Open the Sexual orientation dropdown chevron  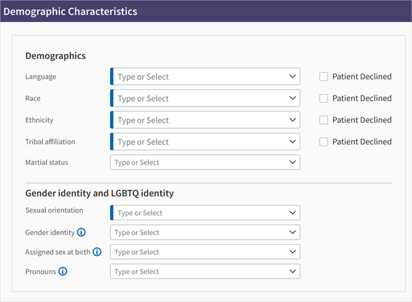[293, 213]
